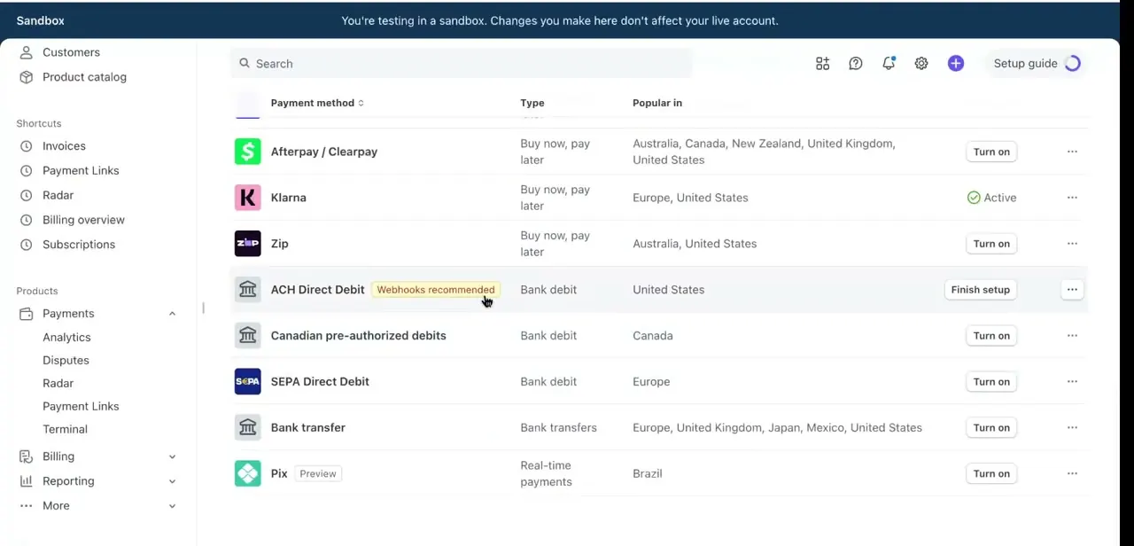Click the Zip logo icon
This screenshot has height=546, width=1134.
pos(247,244)
